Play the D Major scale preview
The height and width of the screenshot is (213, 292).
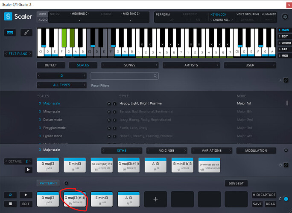[x=109, y=104]
